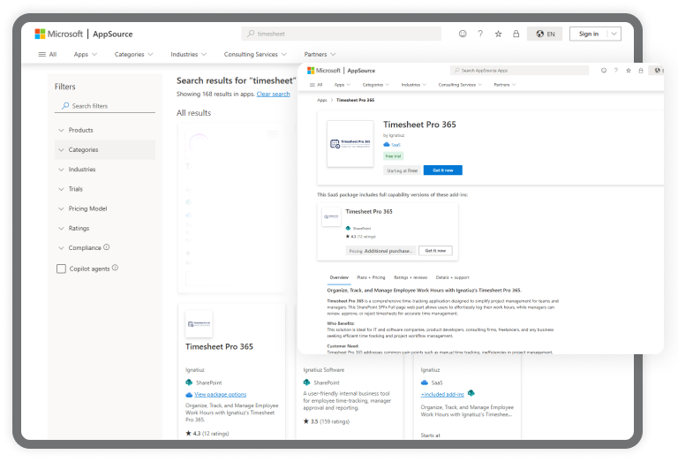Open Partners menu in front window
This screenshot has width=678, height=462.
(x=505, y=85)
